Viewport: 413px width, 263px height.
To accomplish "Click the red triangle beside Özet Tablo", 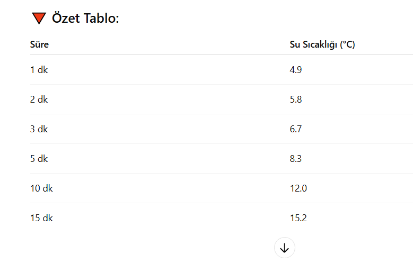I will (39, 18).
